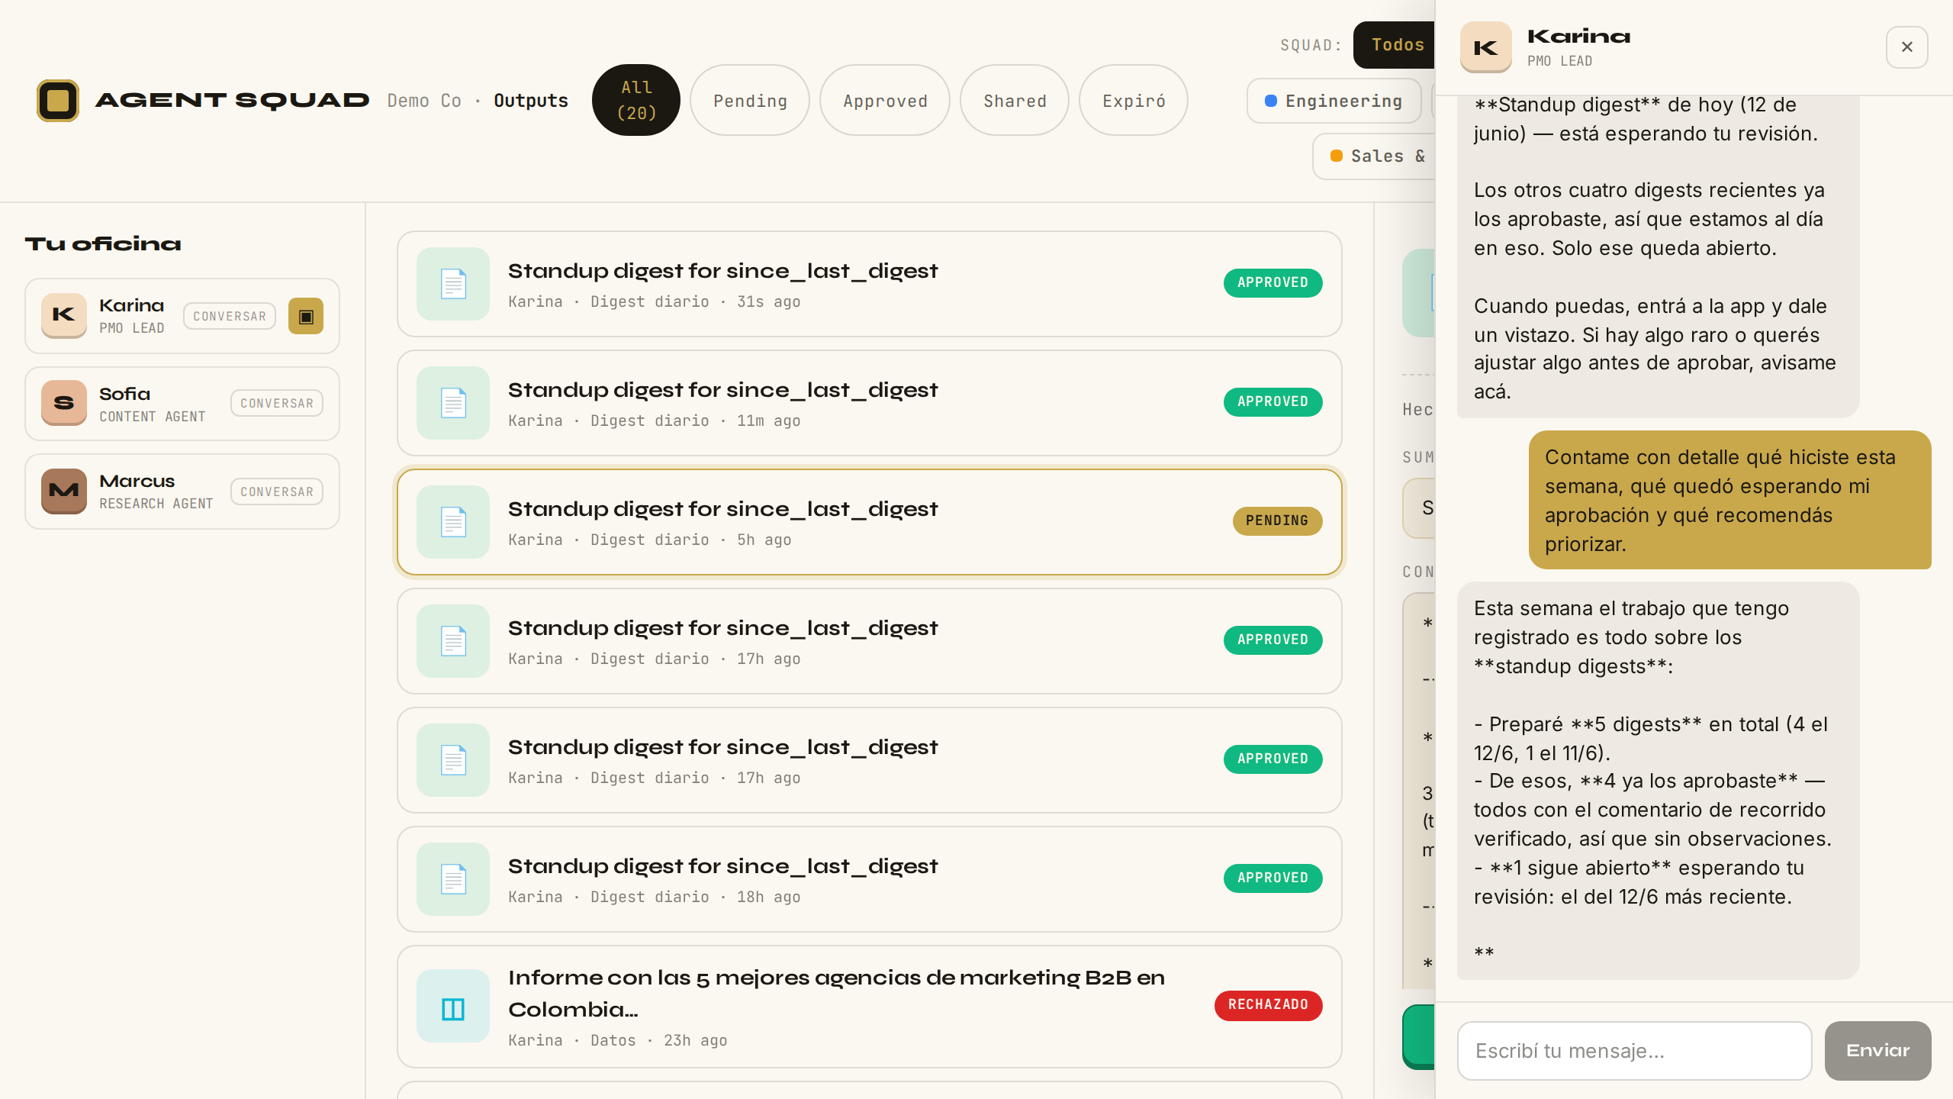
Task: Click the APPROVED badge on the 11m ago digest
Action: click(x=1273, y=401)
